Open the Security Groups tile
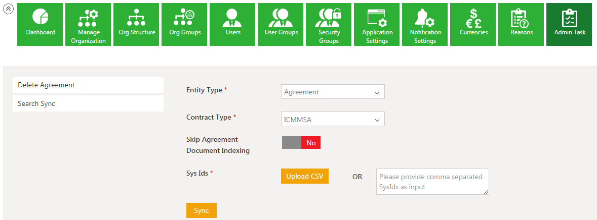Screen dimensions: 597x220 (x=329, y=24)
